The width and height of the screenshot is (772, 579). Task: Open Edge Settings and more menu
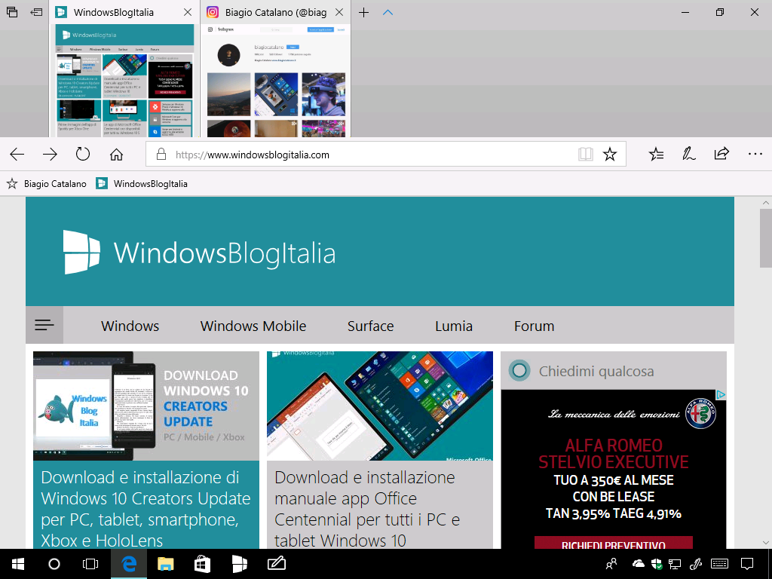point(755,154)
